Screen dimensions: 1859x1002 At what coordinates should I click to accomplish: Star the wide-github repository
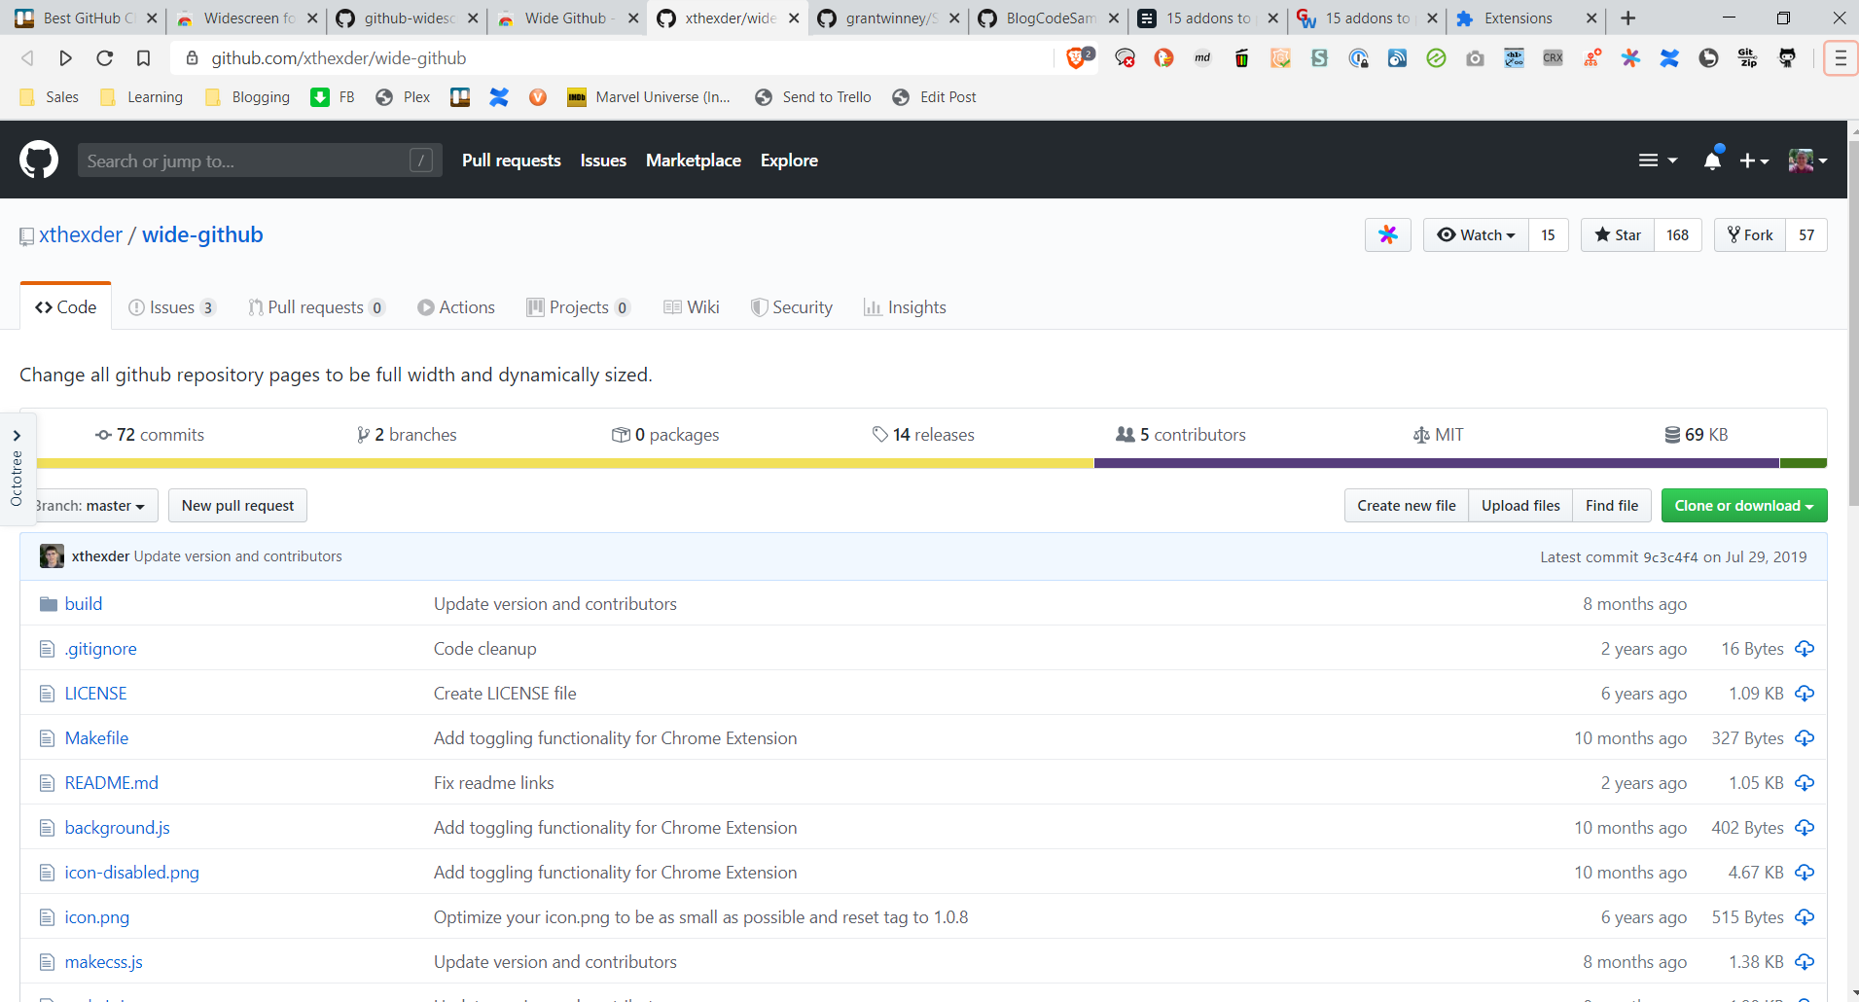pos(1618,235)
